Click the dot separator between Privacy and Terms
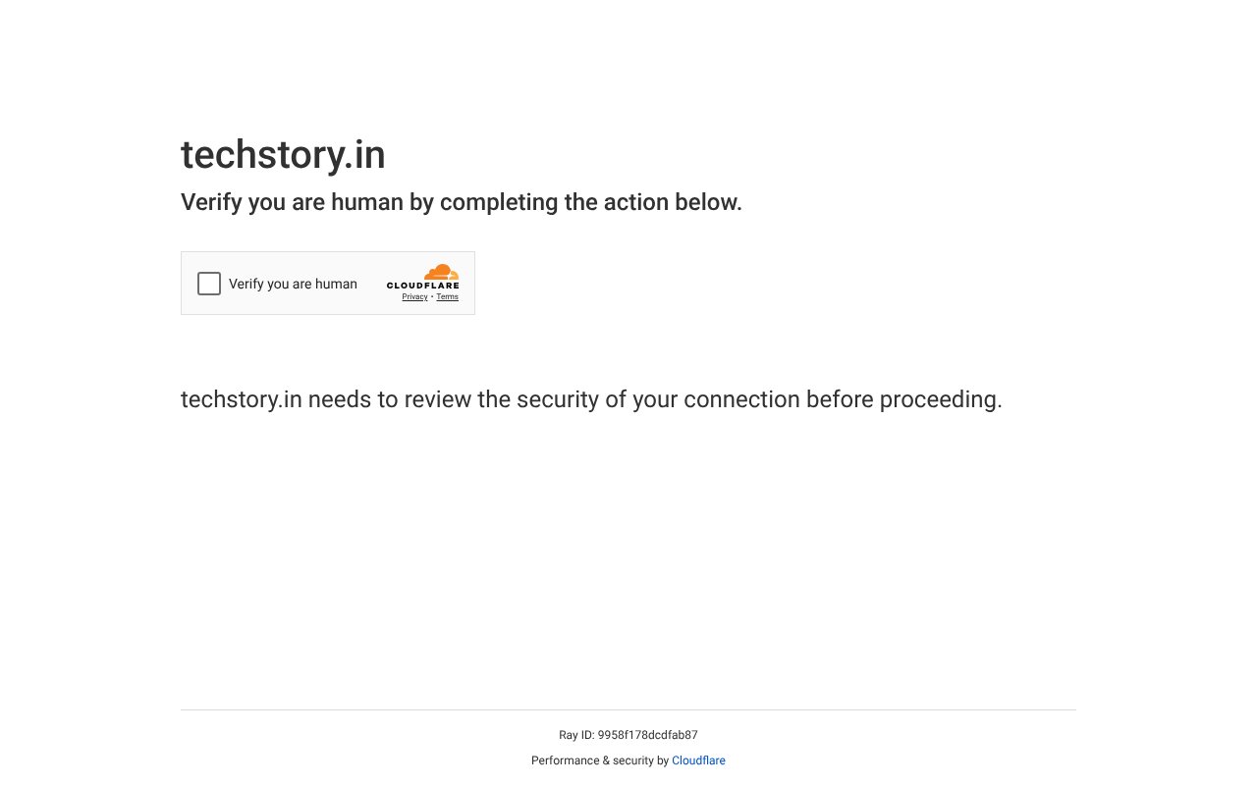 tap(432, 296)
